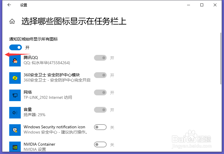Maximize the Settings window

202,5
